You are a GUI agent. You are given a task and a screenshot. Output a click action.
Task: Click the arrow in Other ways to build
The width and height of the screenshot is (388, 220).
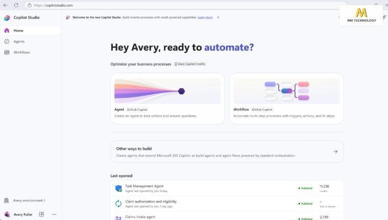[335, 151]
